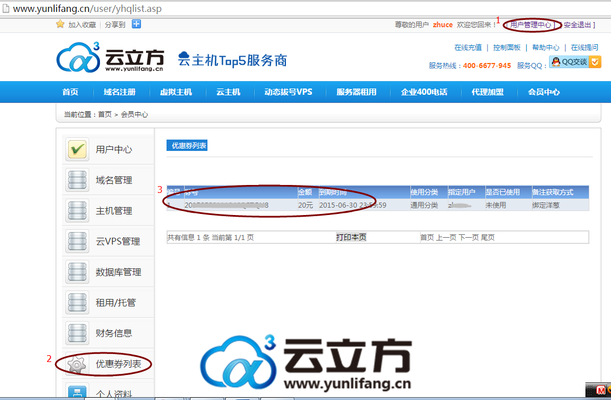Click the gear icon next to 优惠券列表
This screenshot has height=400, width=611.
click(x=77, y=364)
